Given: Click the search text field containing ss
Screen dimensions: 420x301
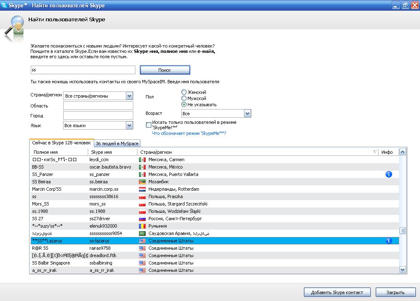Looking at the screenshot, I should 83,70.
